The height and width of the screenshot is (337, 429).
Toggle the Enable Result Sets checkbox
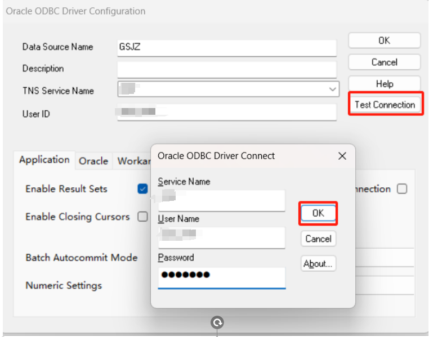tap(142, 188)
